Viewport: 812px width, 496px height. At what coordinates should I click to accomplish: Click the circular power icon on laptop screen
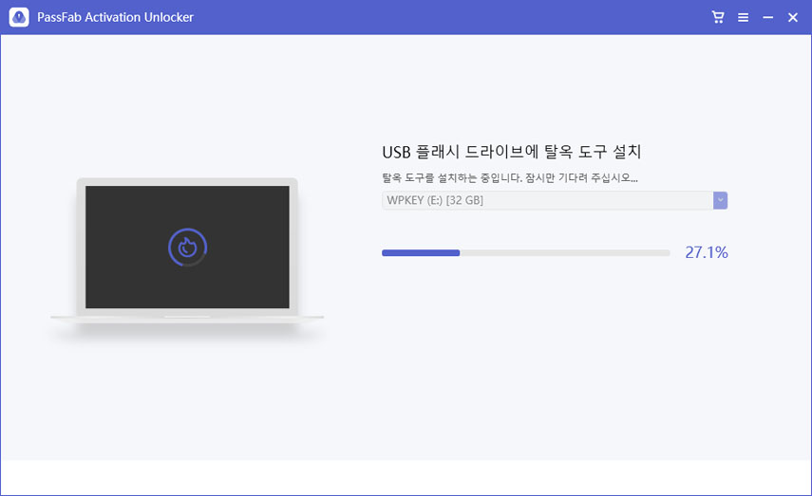(x=187, y=248)
